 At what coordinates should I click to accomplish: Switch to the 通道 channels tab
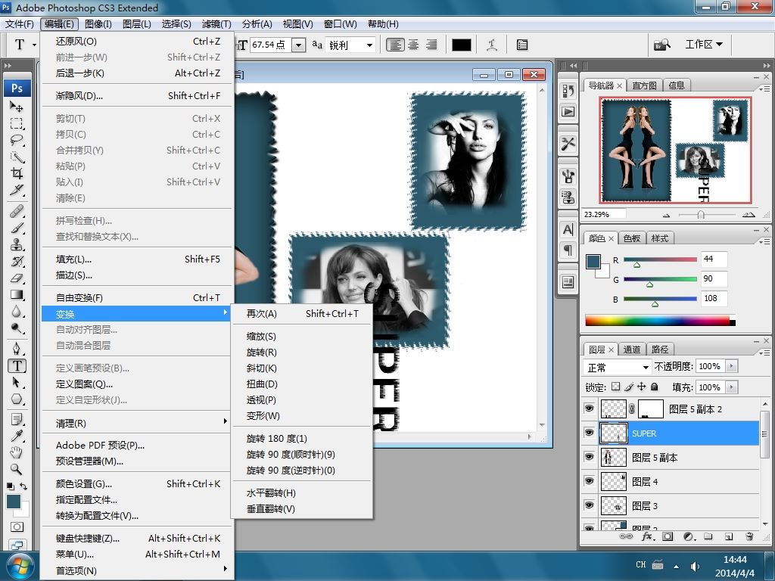632,350
